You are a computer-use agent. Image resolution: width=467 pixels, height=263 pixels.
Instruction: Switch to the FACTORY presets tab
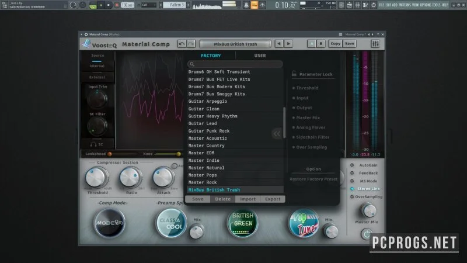pyautogui.click(x=211, y=56)
